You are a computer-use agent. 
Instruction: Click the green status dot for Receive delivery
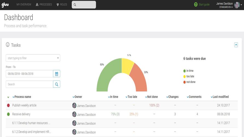(x=8, y=114)
